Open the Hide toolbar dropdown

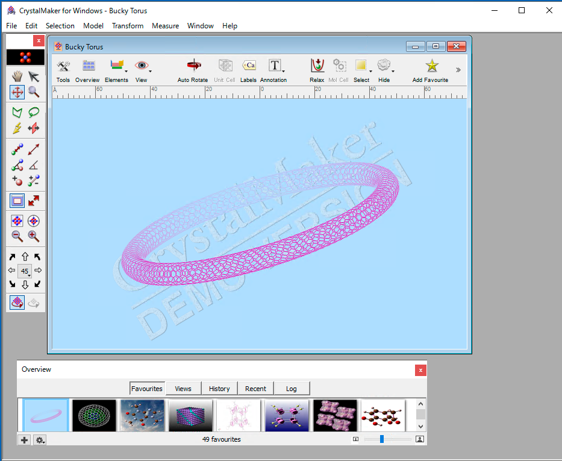(x=384, y=71)
